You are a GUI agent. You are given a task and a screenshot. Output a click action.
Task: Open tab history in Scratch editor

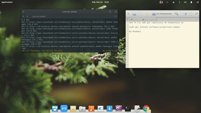pyautogui.click(x=196, y=19)
